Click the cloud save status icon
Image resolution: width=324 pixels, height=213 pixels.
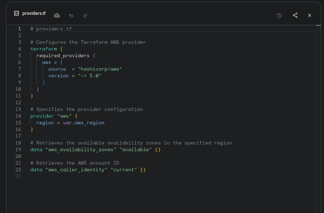click(57, 16)
